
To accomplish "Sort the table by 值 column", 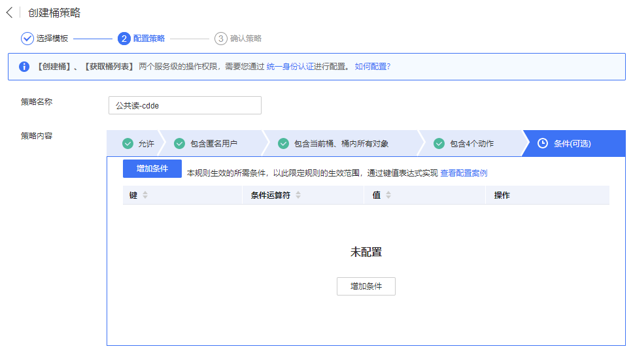I will [388, 195].
